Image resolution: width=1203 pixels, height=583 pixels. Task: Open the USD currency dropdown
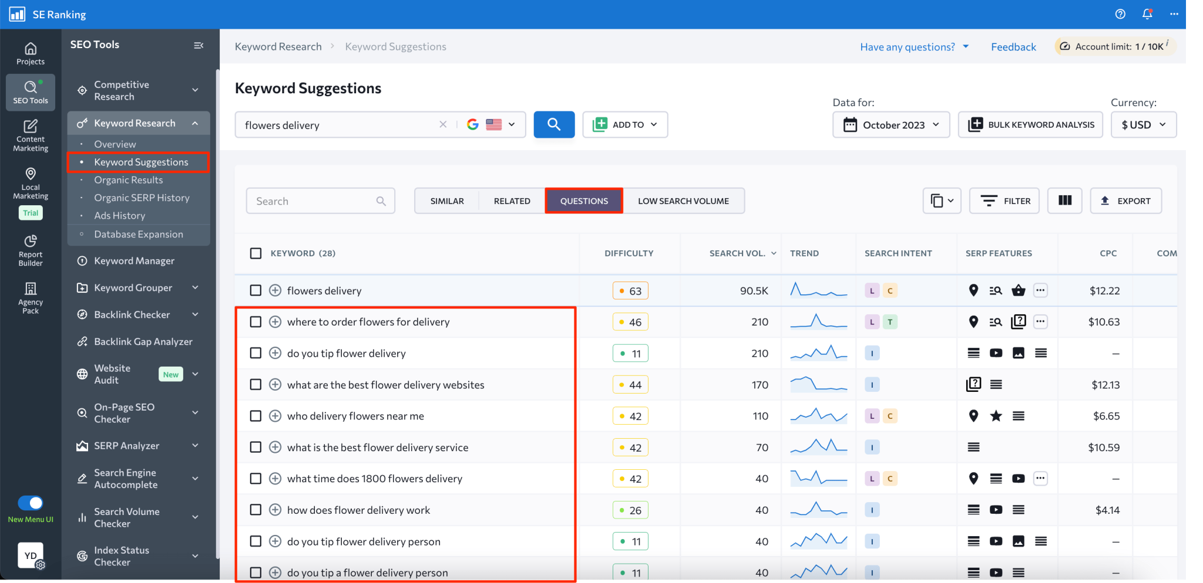[x=1142, y=124]
